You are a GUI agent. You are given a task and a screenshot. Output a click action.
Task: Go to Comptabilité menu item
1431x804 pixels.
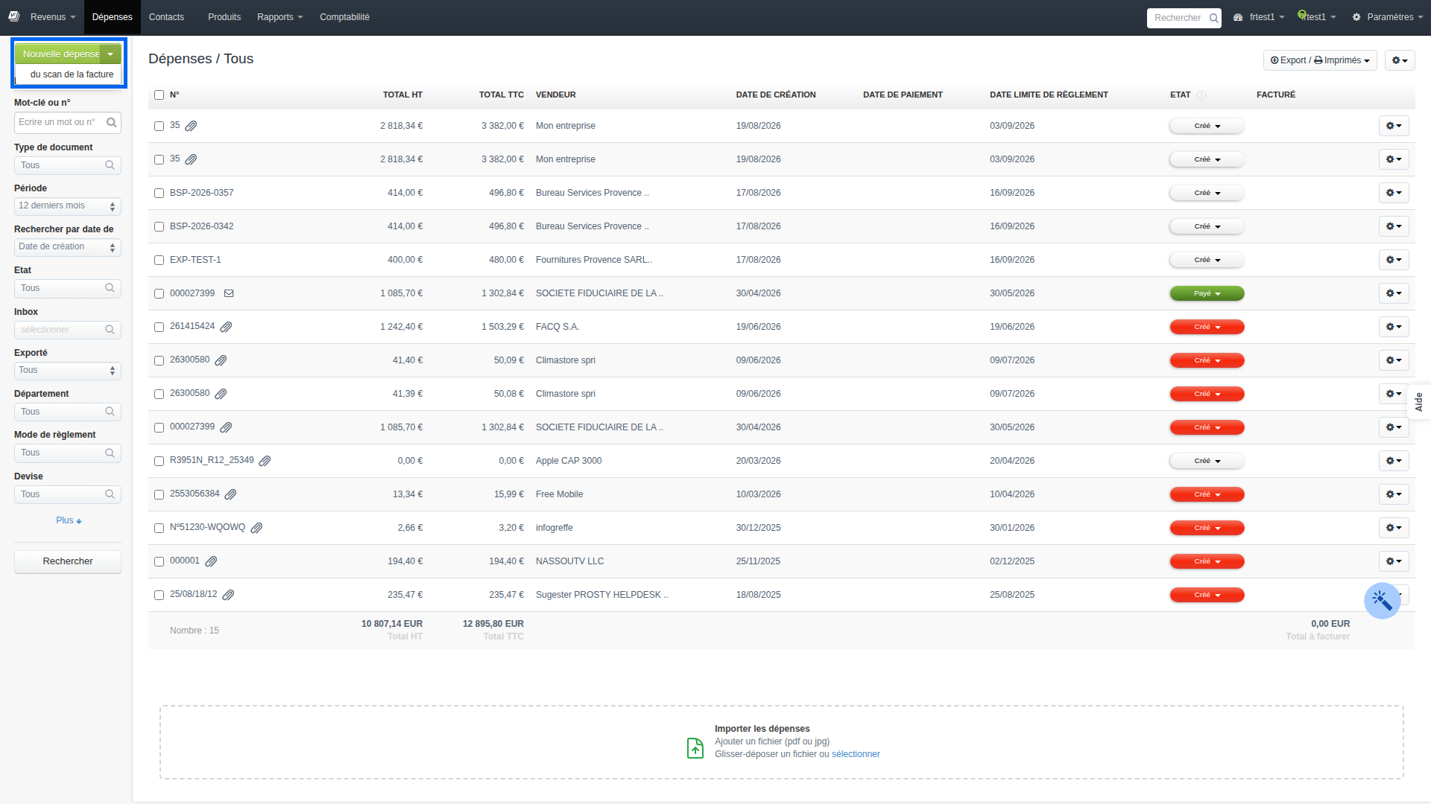344,17
